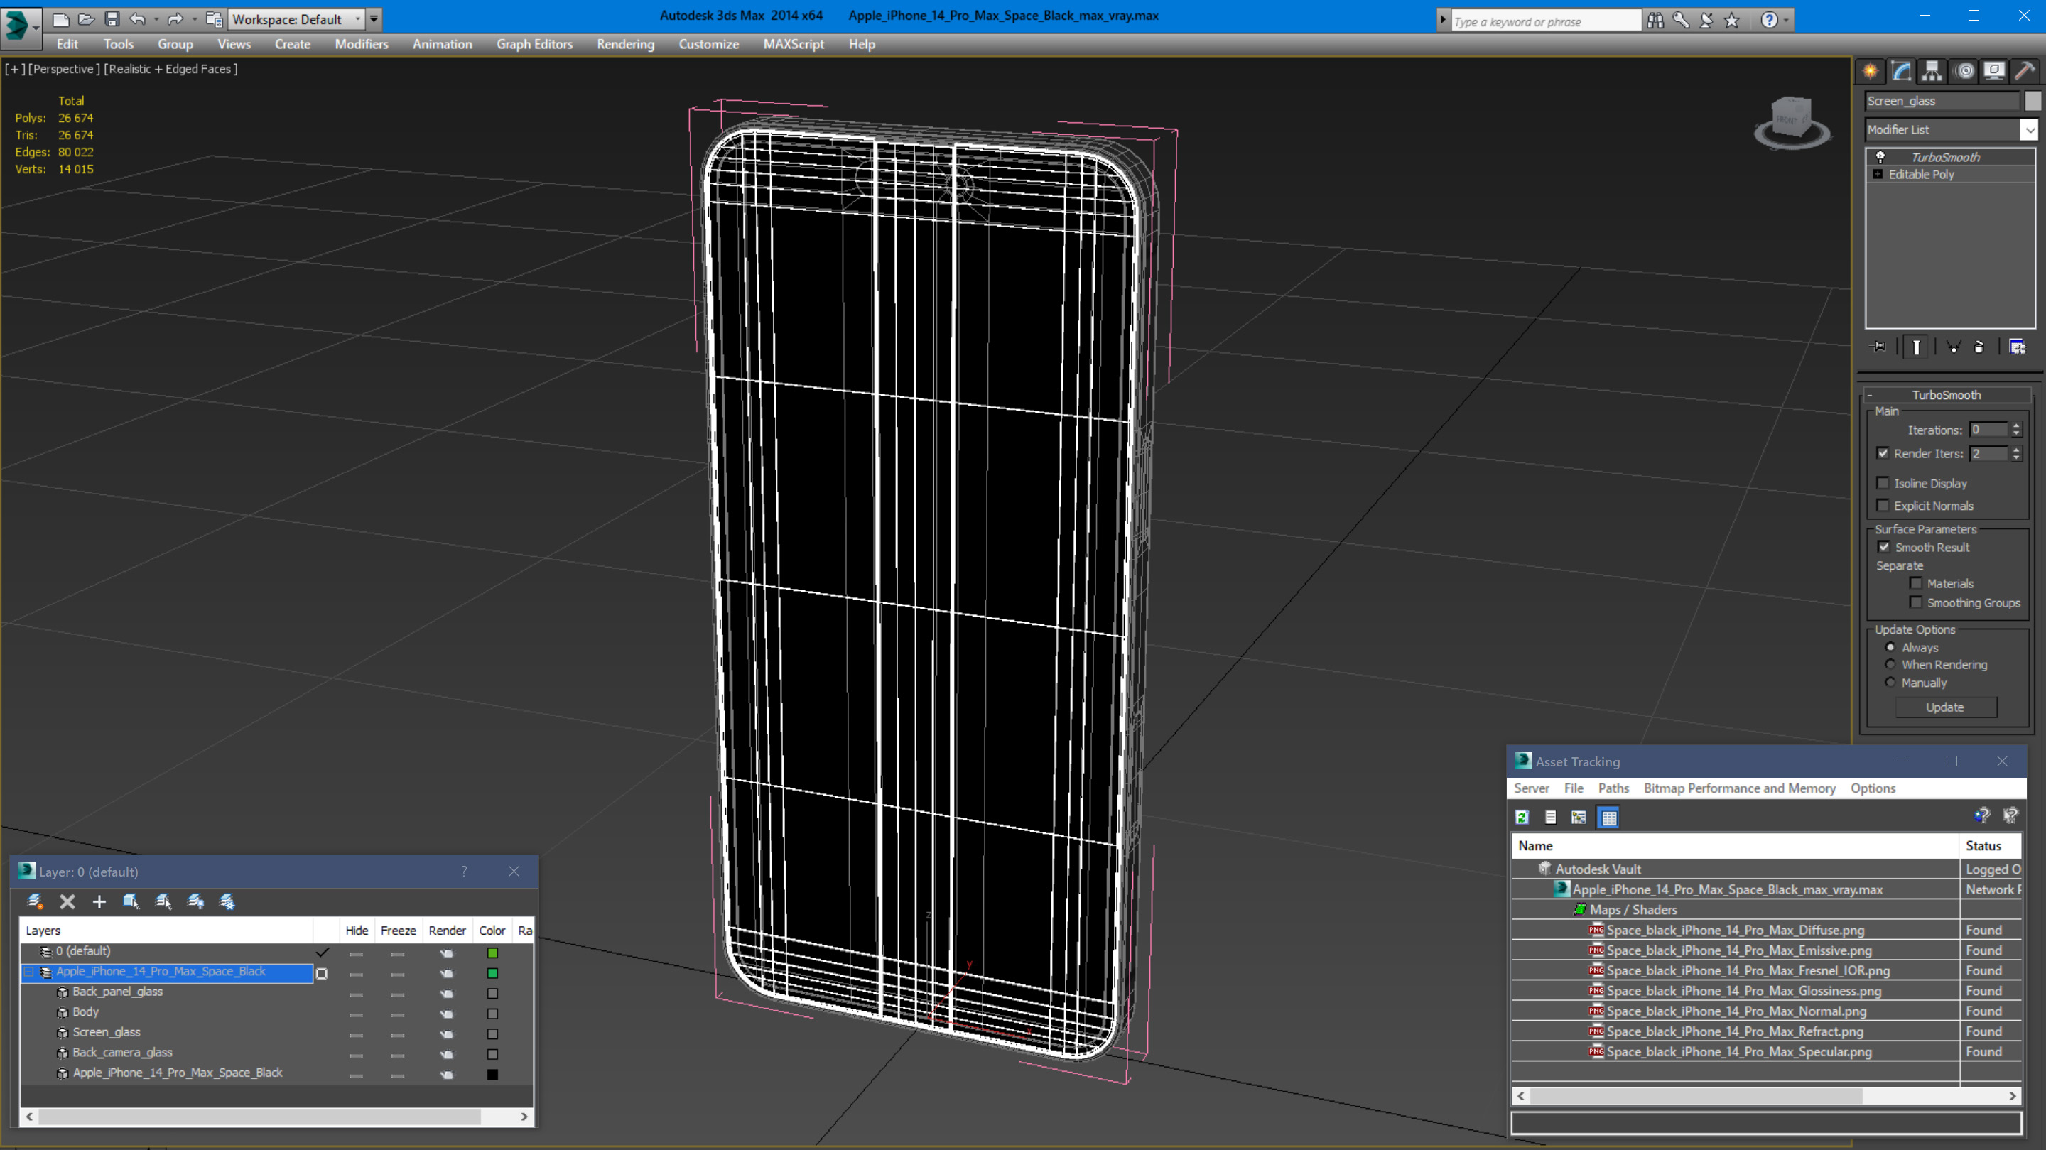
Task: Open the Utilities hammer panel tab
Action: pos(2025,71)
